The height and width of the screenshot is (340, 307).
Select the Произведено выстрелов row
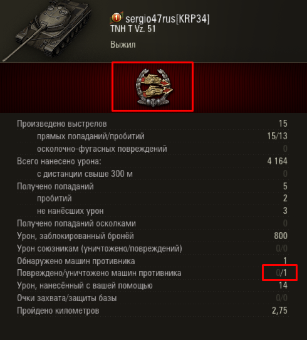coord(152,124)
